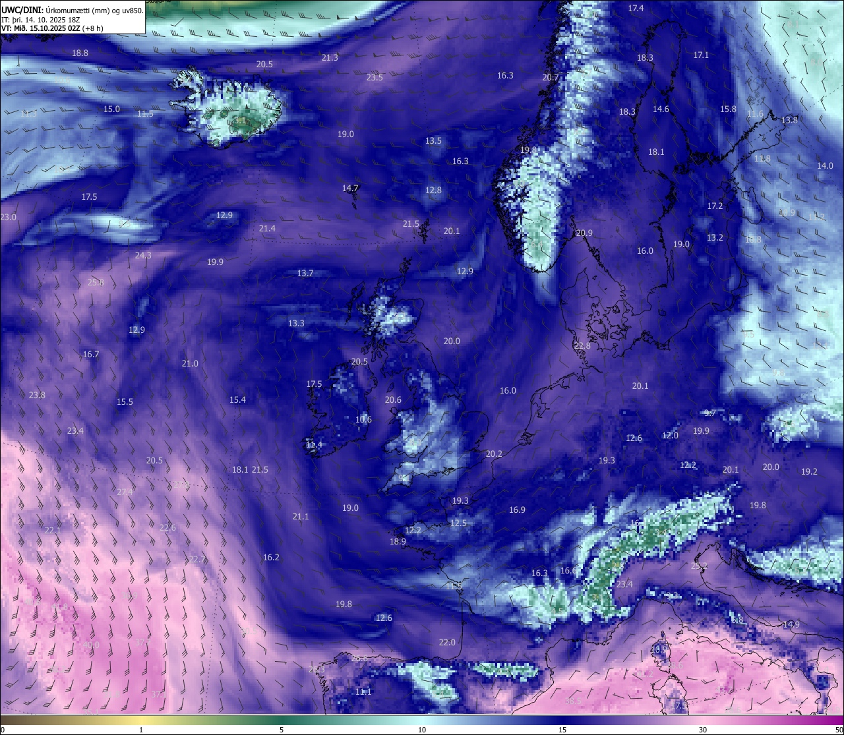Viewport: 844px width, 735px height.
Task: Click the 13.8 value label
Action: click(x=789, y=120)
